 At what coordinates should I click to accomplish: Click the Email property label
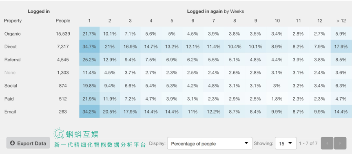(10, 112)
